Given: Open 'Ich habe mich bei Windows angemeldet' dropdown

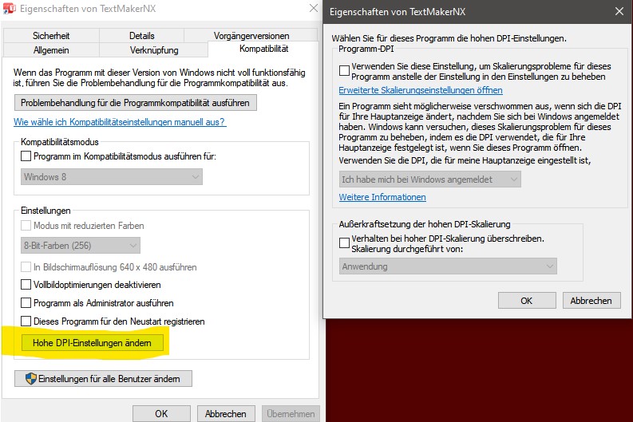Looking at the screenshot, I should click(430, 179).
